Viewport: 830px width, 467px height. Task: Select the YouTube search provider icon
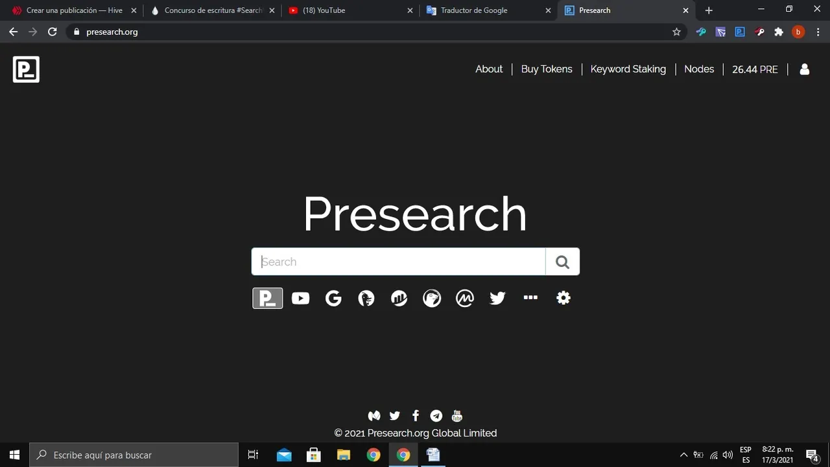click(x=301, y=298)
